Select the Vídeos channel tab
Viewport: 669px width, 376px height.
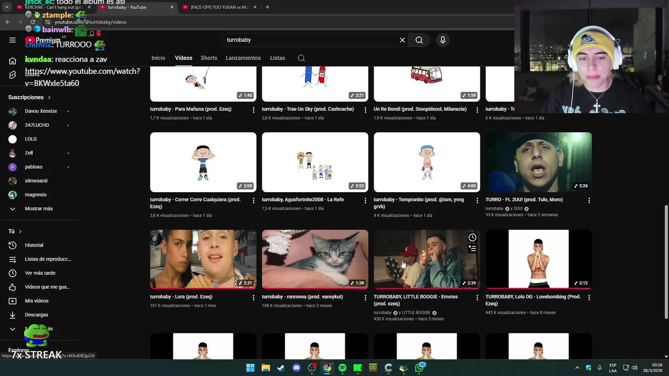pos(183,58)
